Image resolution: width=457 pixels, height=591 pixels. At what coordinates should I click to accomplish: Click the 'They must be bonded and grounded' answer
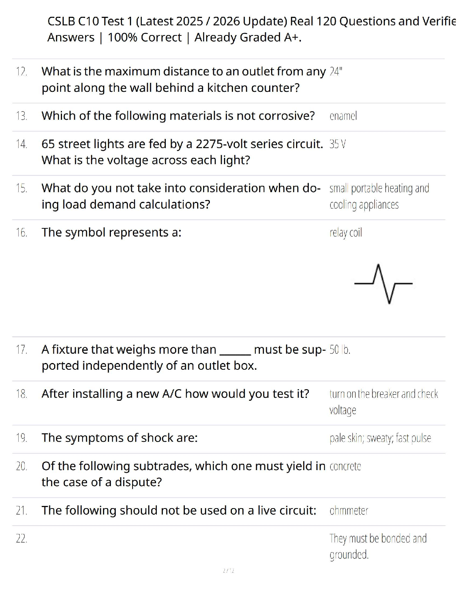click(378, 547)
